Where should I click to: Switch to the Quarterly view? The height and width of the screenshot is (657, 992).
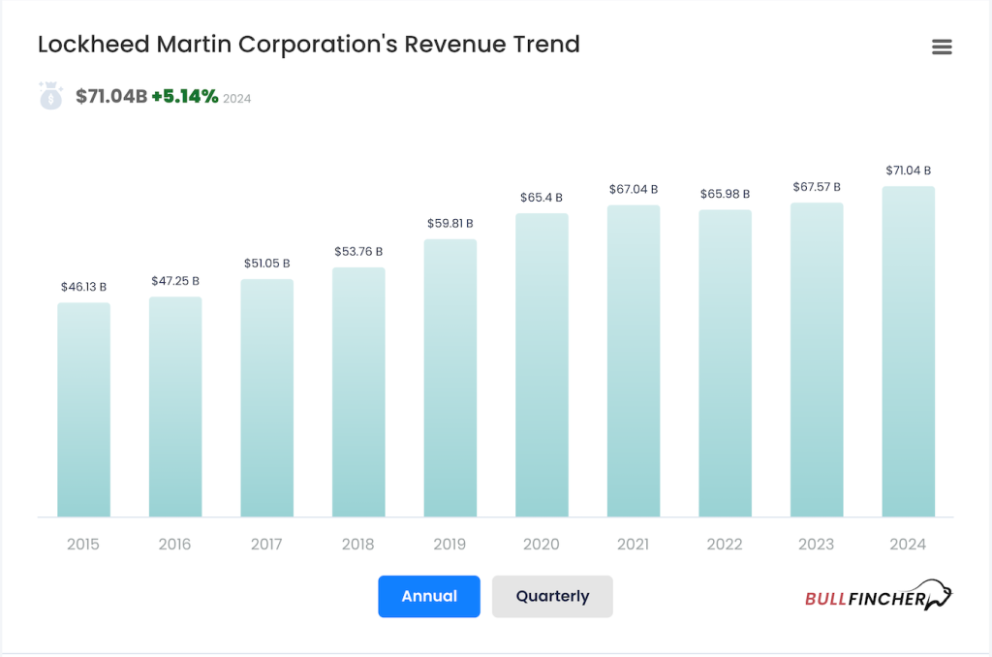[x=552, y=596]
